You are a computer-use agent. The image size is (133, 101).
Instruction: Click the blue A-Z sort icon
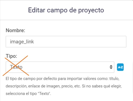pos(120,67)
